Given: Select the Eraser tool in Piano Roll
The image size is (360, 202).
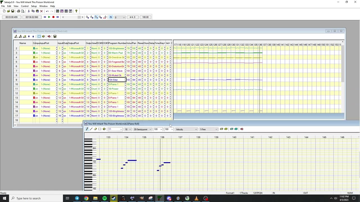Looking at the screenshot, I should pyautogui.click(x=95, y=129).
